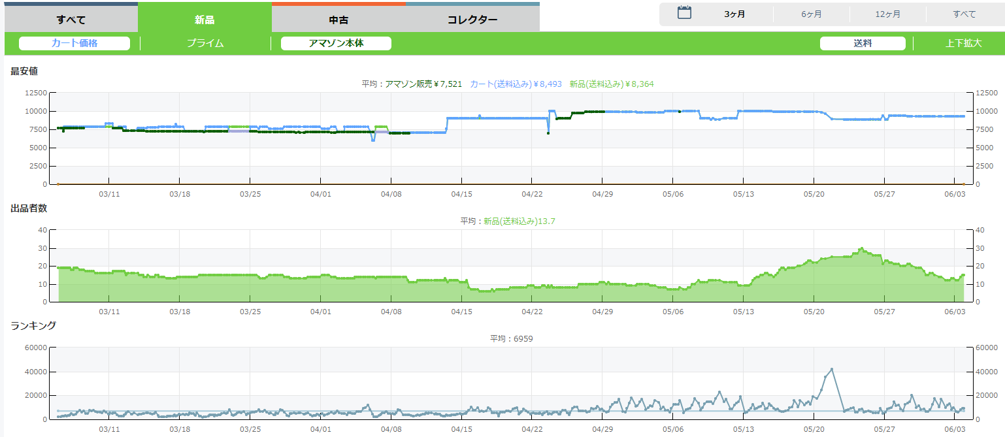Click the ranking spike peak near 05/20
Viewport: 1005px width, 437px height.
832,369
